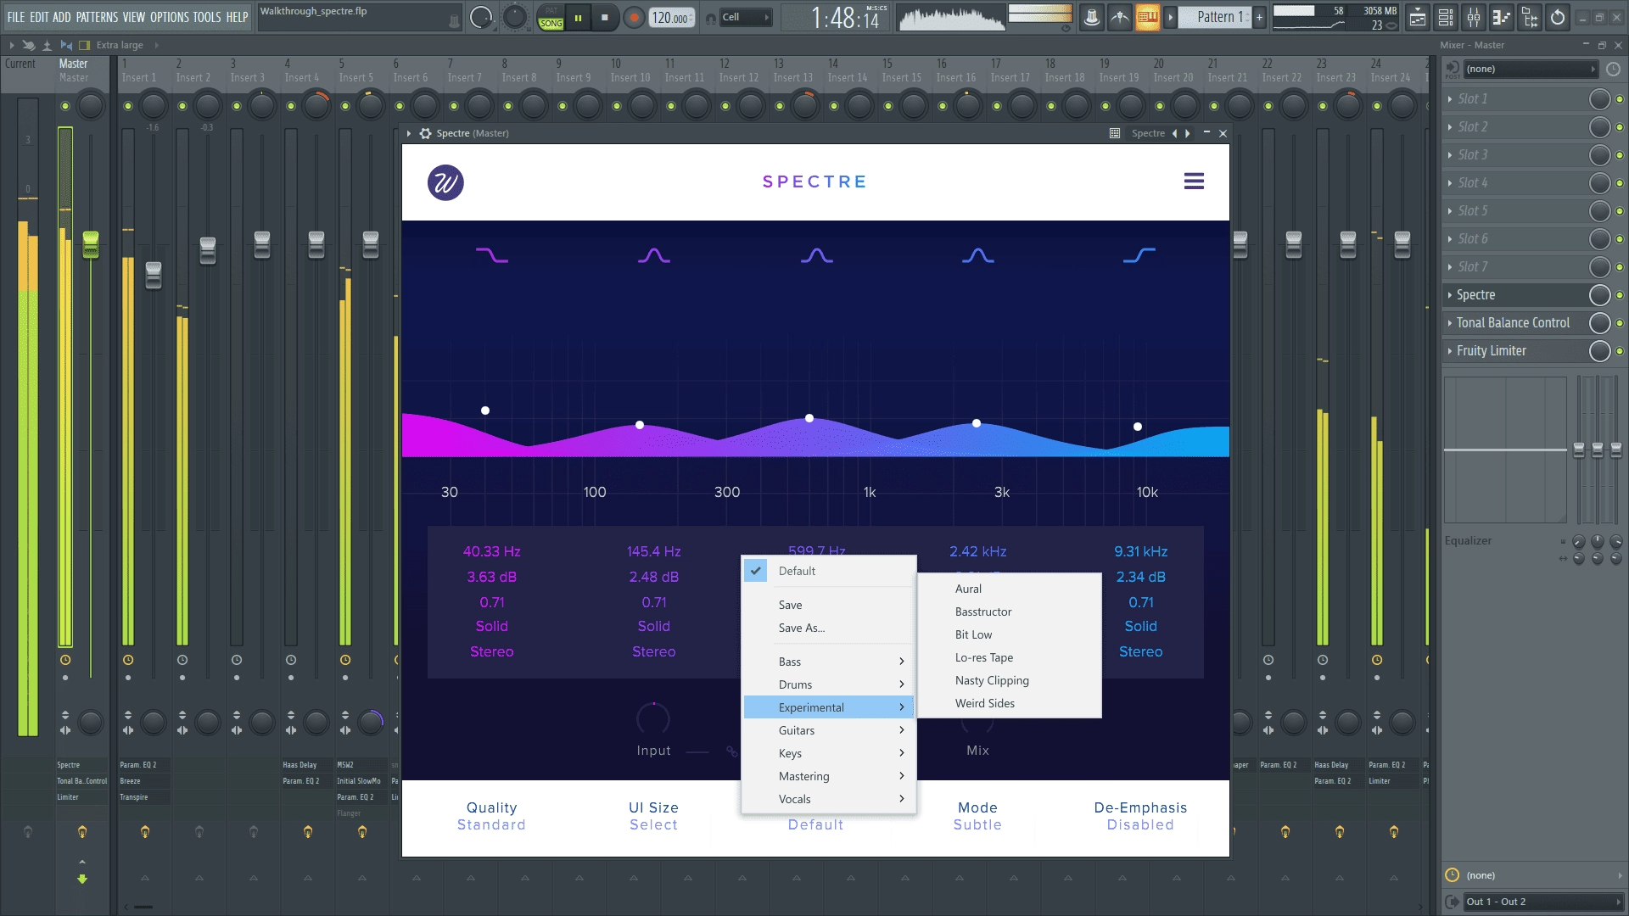This screenshot has width=1629, height=916.
Task: Click the headphone icon beside Cell selector
Action: [x=711, y=18]
